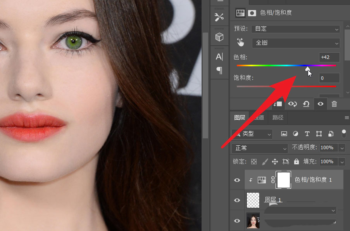Expand the 全图 channel range dropdown
This screenshot has height=231, width=350.
coord(295,43)
